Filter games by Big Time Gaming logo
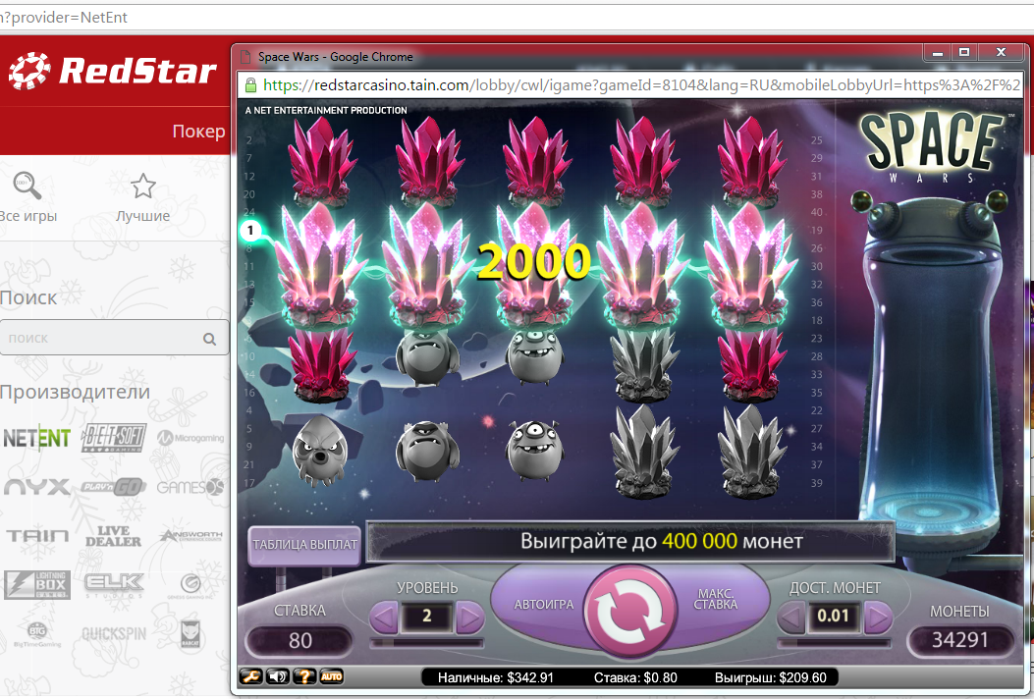 (x=37, y=634)
